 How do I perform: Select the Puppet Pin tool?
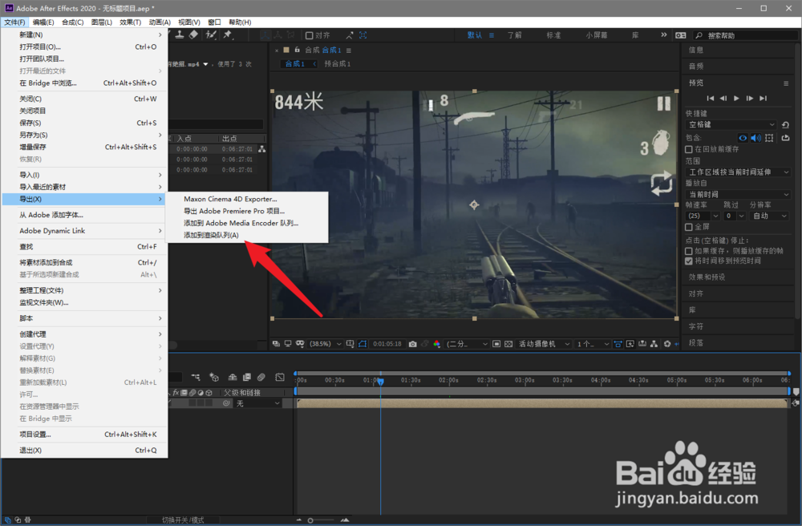[x=228, y=34]
